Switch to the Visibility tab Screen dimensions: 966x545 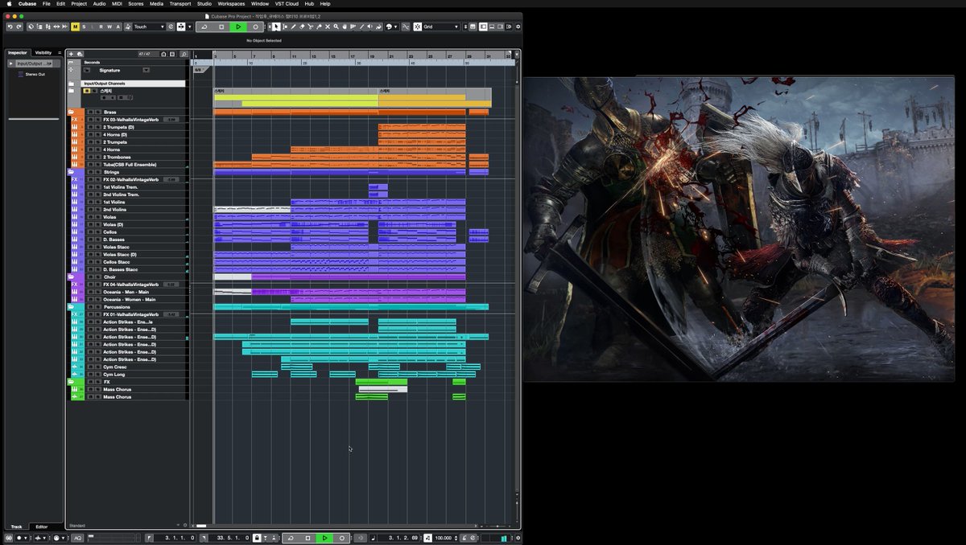pos(43,52)
